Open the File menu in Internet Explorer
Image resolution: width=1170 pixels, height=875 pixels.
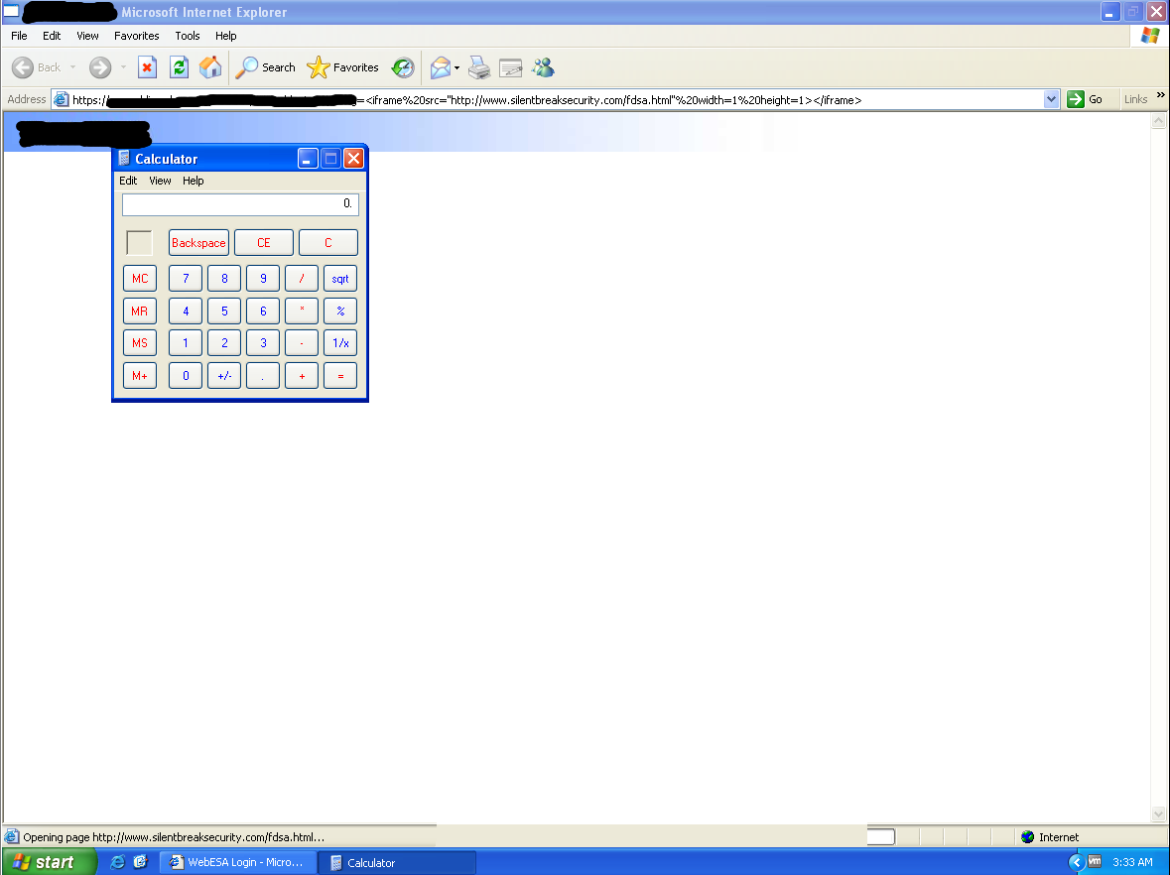[x=20, y=36]
